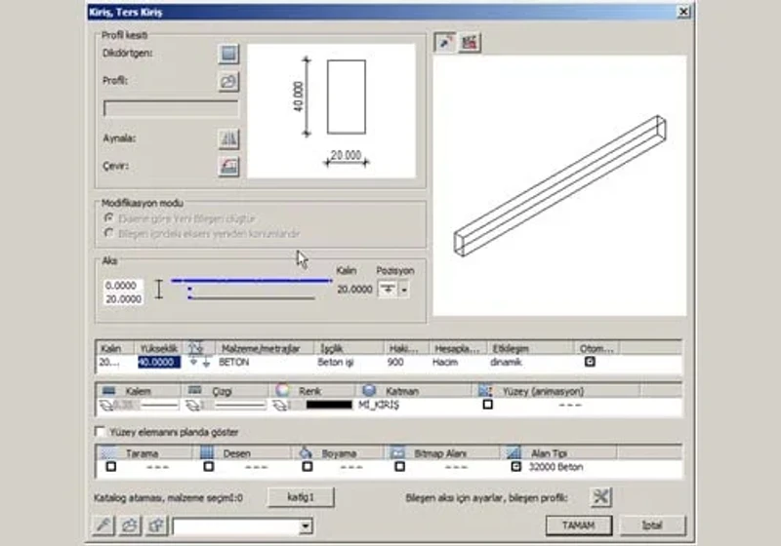Viewport: 781px width, 546px height.
Task: Click the Çevir rotate icon
Action: tap(228, 167)
